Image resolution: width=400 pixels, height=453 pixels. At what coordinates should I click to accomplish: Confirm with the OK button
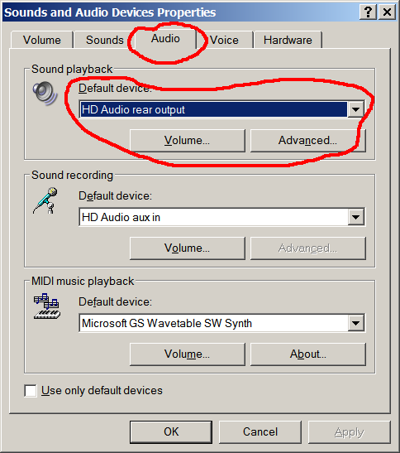click(x=171, y=432)
